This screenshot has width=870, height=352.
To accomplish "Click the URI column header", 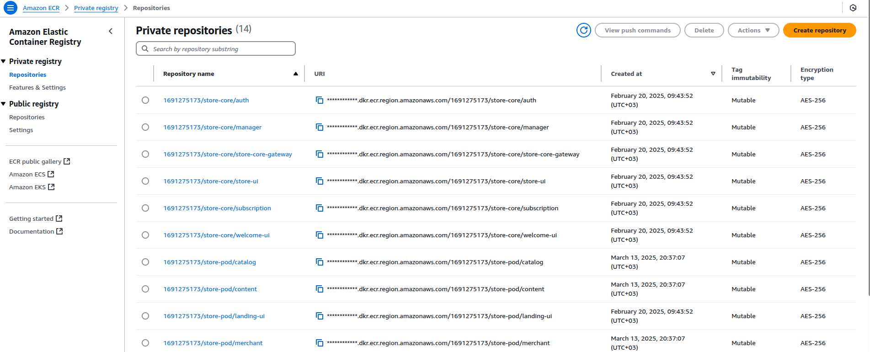I will point(320,74).
